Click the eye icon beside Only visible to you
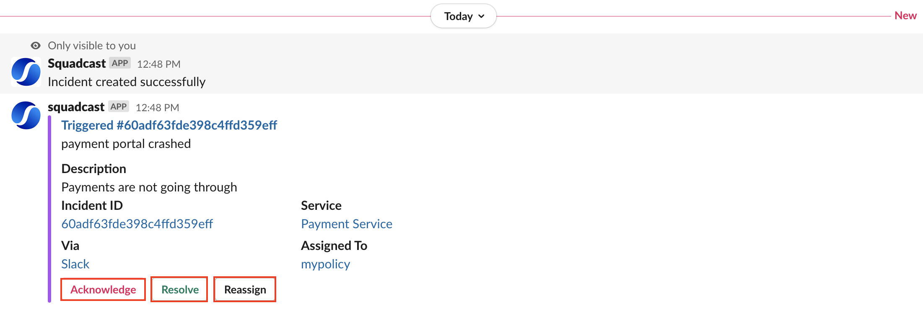 [36, 45]
